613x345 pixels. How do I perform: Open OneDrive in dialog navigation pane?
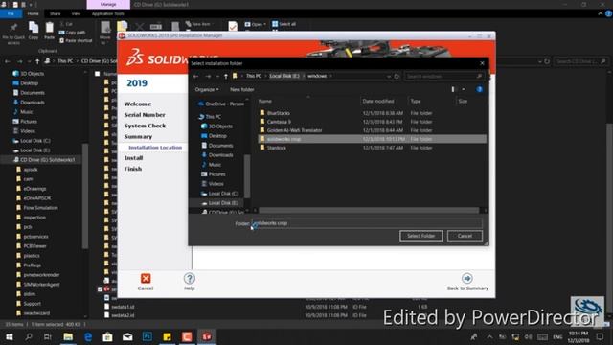click(221, 104)
